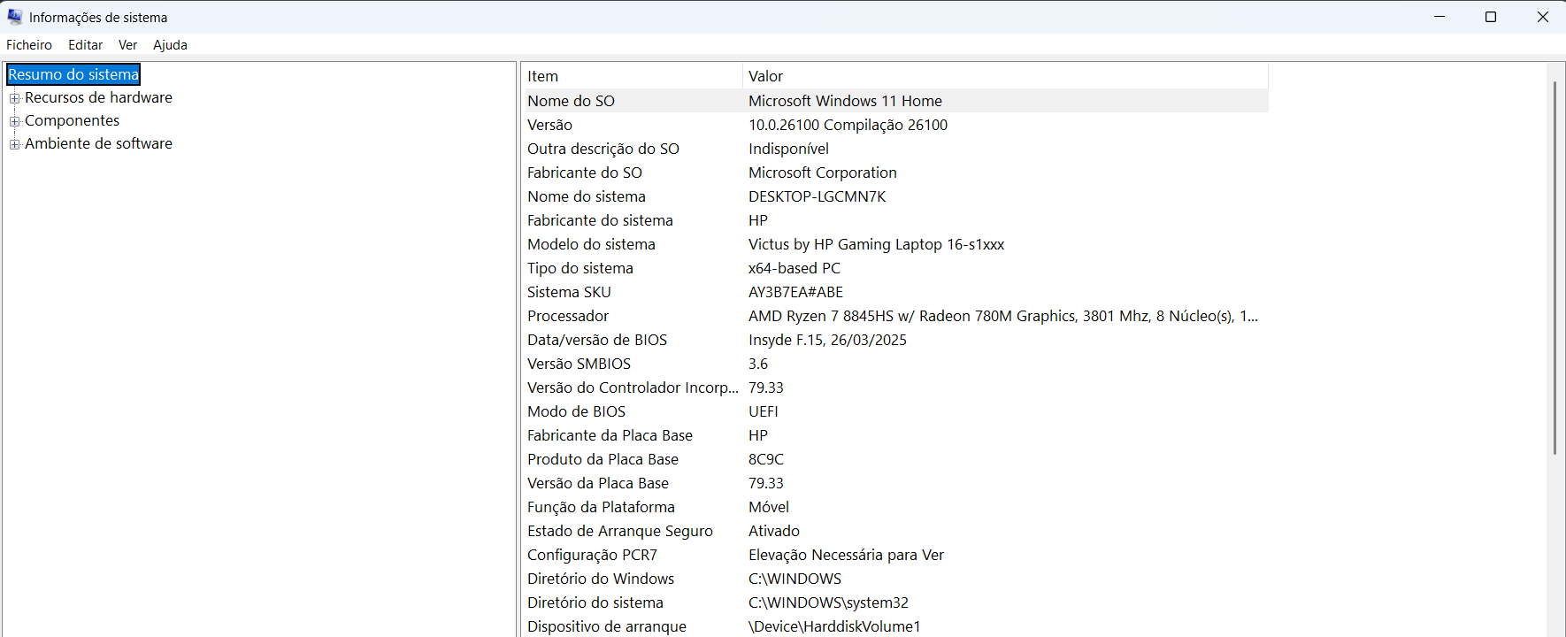The height and width of the screenshot is (637, 1566).
Task: Select Ambiente de software label
Action: (x=98, y=143)
